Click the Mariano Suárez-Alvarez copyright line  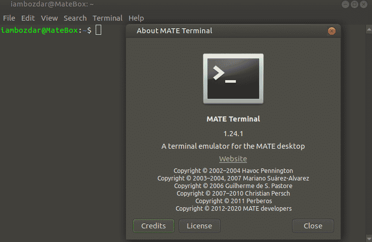(x=233, y=178)
